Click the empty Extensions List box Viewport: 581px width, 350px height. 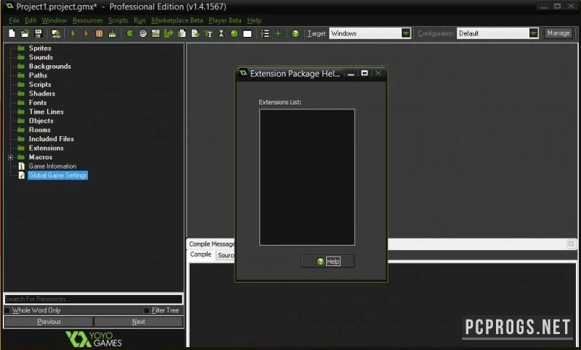click(306, 177)
